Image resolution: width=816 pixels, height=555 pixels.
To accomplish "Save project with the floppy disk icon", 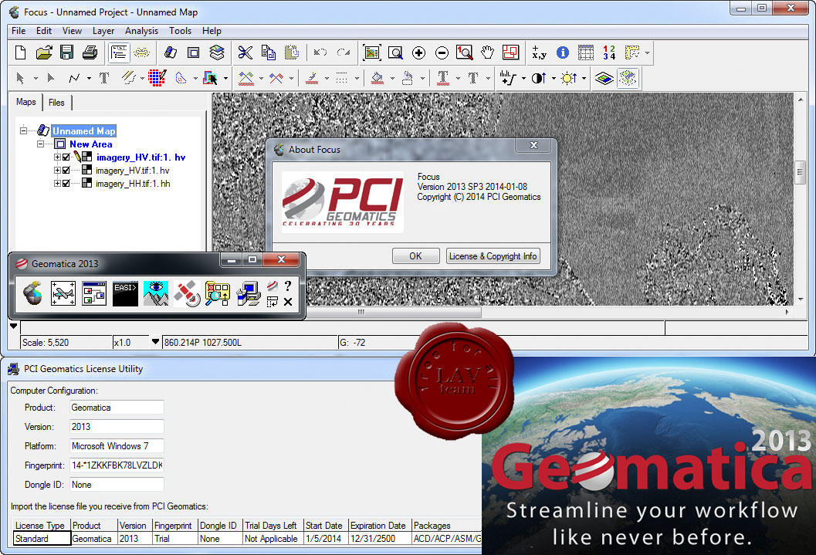I will pyautogui.click(x=66, y=52).
